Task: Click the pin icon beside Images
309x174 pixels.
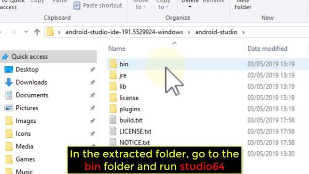Action: click(x=92, y=121)
